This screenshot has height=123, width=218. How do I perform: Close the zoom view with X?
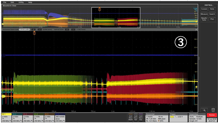coord(196,29)
